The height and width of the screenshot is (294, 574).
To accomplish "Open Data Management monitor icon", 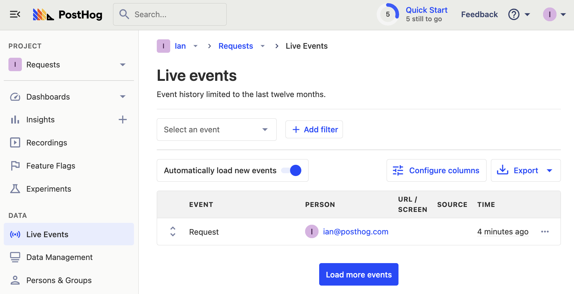I will [15, 257].
